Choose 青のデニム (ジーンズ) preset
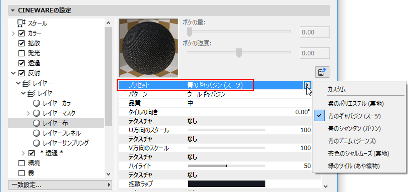 tap(352, 141)
